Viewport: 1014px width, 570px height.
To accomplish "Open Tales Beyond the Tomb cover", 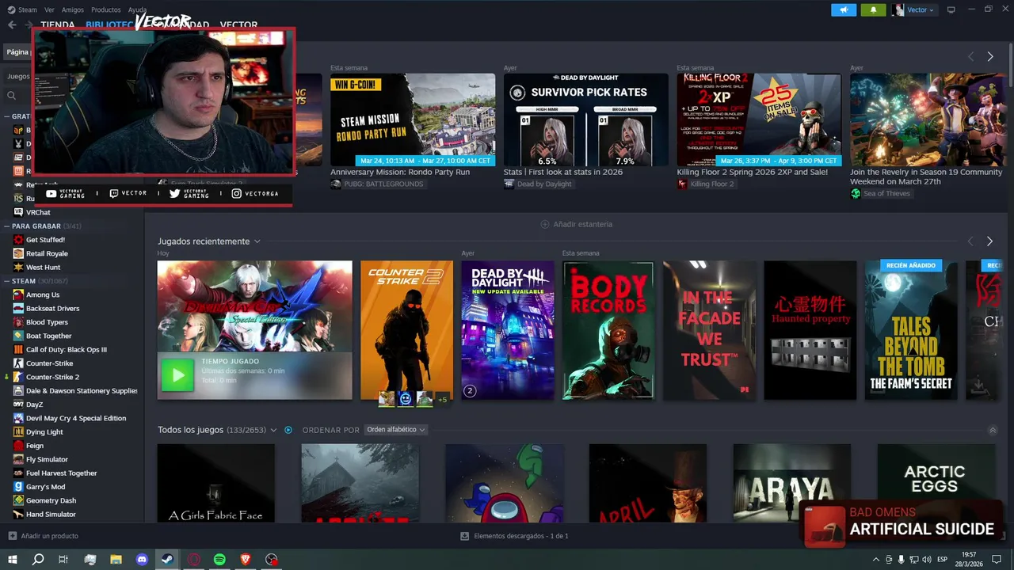I will 911,330.
